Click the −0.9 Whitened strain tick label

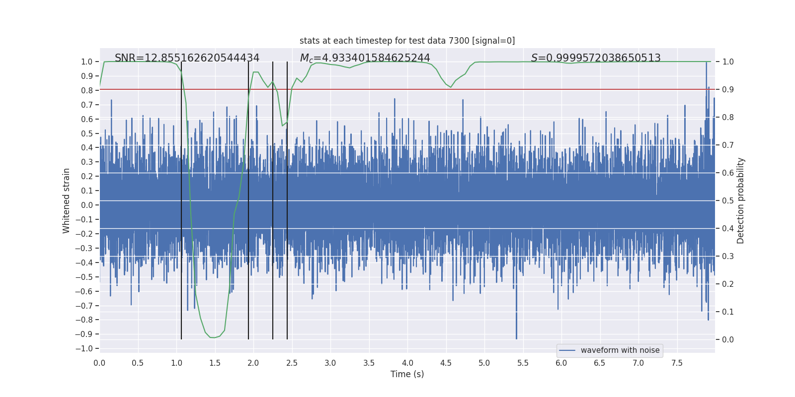click(84, 334)
